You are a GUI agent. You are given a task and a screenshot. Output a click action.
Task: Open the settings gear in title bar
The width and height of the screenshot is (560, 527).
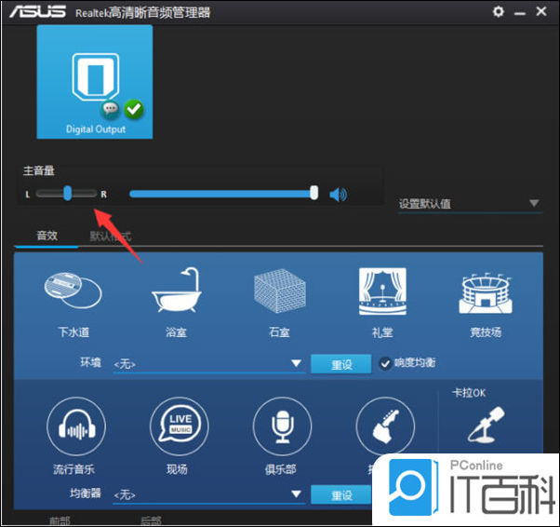(x=499, y=11)
